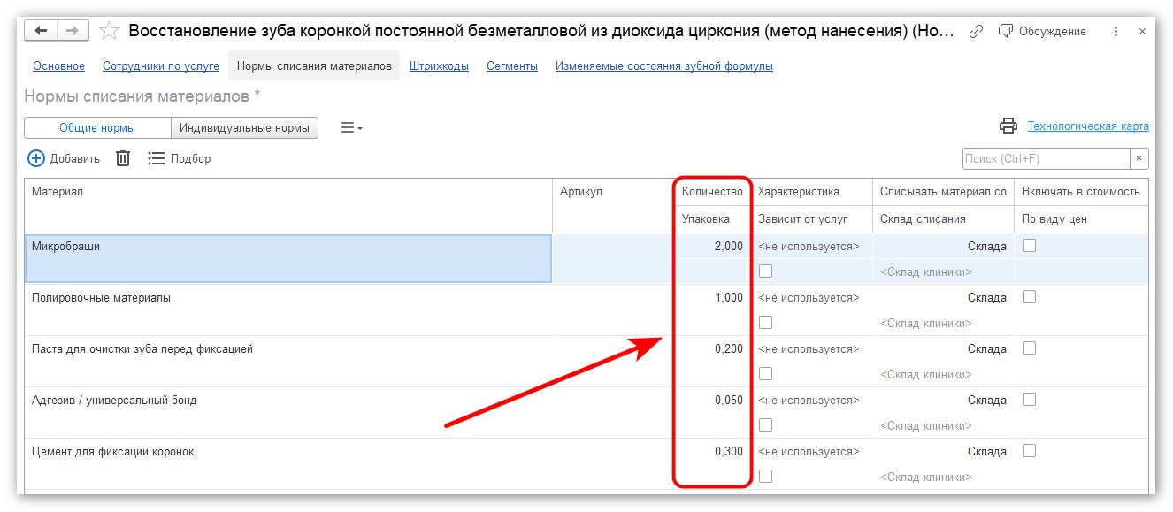Toggle Зависит от услуг for Полировочные материалы
The height and width of the screenshot is (512, 1173).
click(765, 323)
